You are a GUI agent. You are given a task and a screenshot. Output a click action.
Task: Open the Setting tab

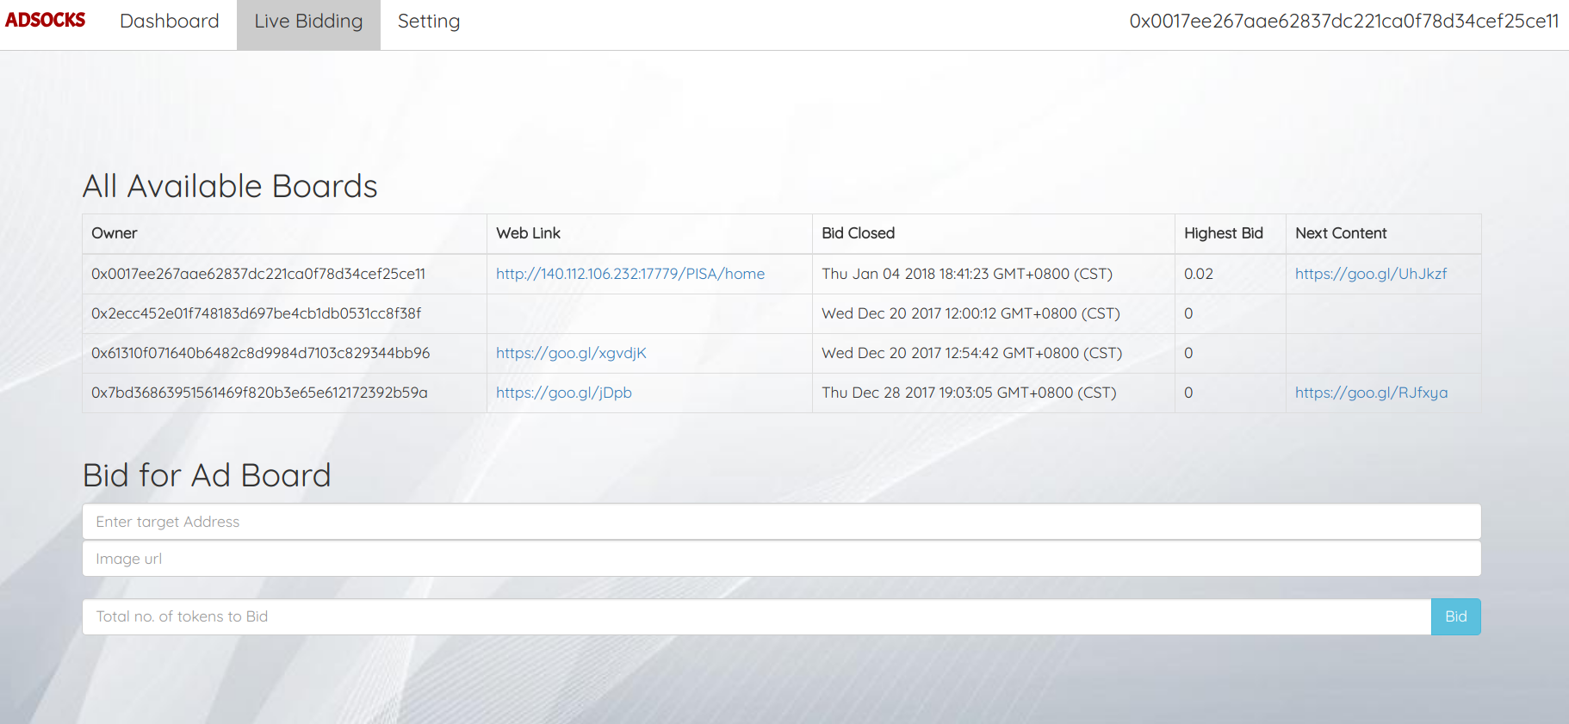coord(429,22)
